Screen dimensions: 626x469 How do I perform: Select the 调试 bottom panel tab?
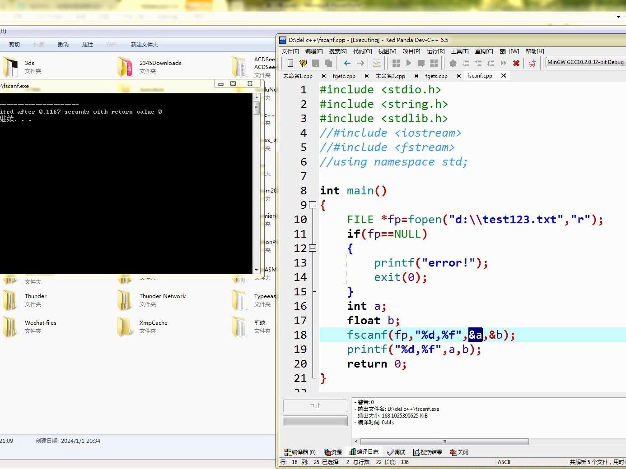point(396,452)
